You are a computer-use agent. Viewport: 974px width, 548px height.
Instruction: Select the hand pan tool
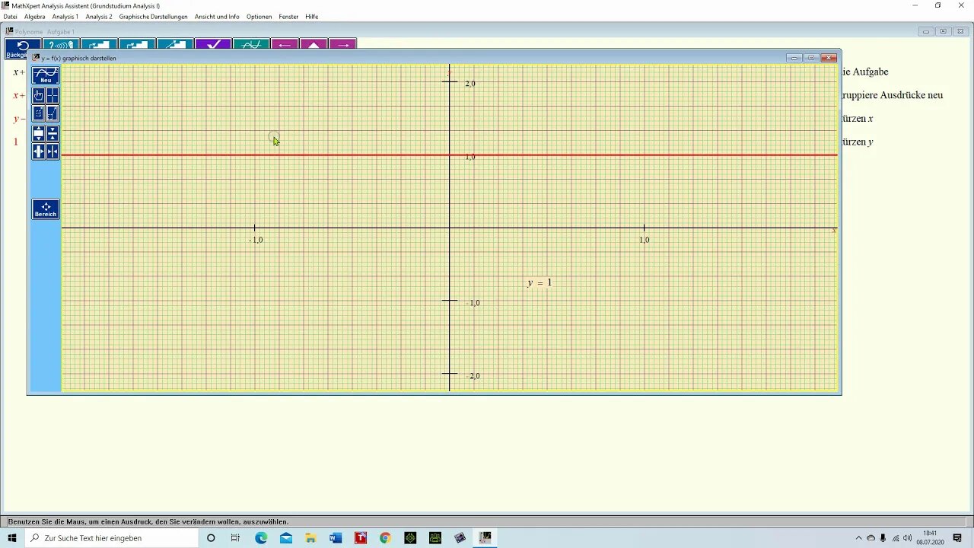point(39,95)
